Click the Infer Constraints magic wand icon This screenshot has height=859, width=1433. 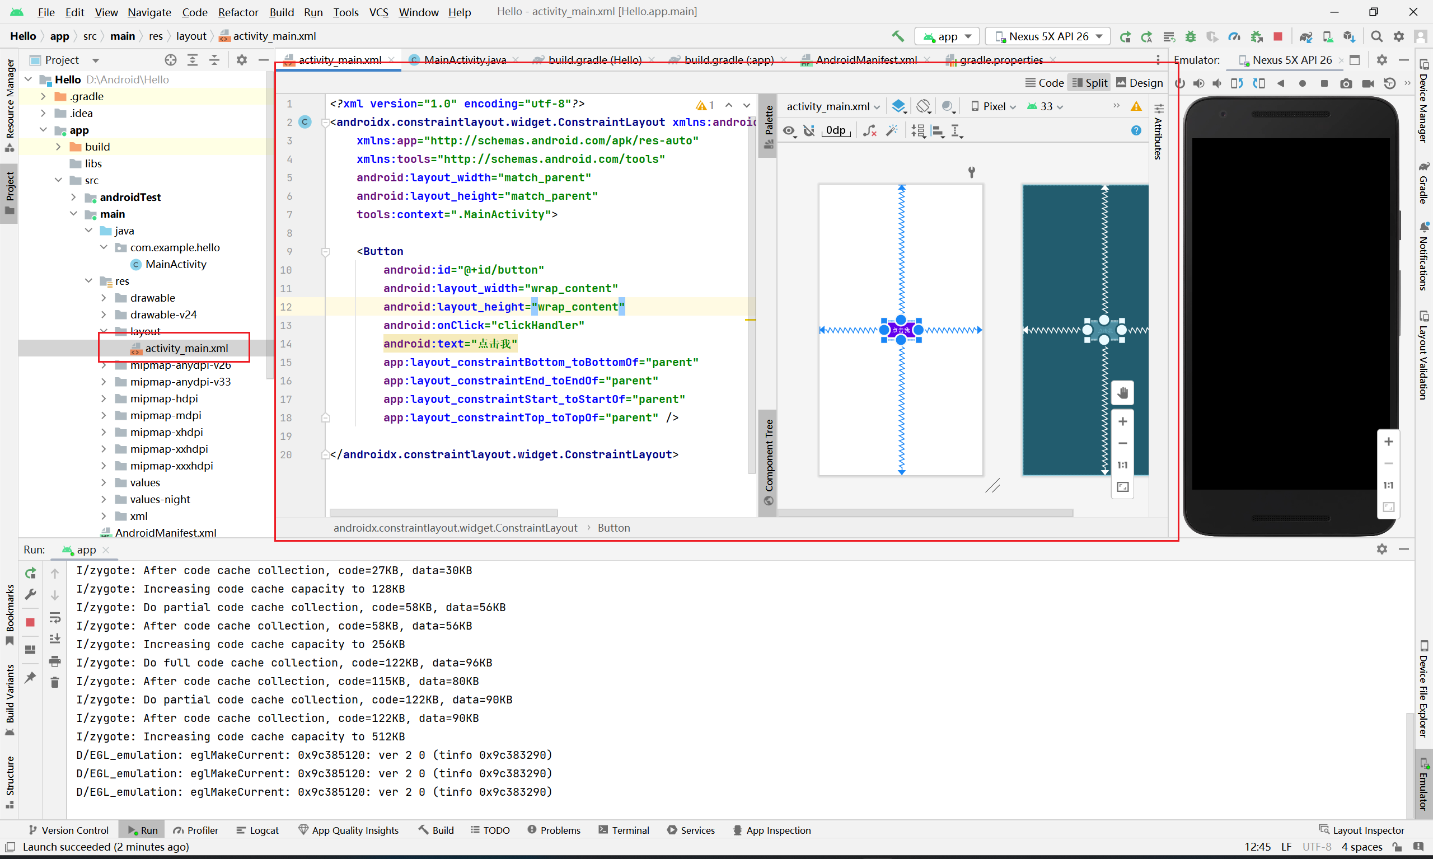point(892,131)
